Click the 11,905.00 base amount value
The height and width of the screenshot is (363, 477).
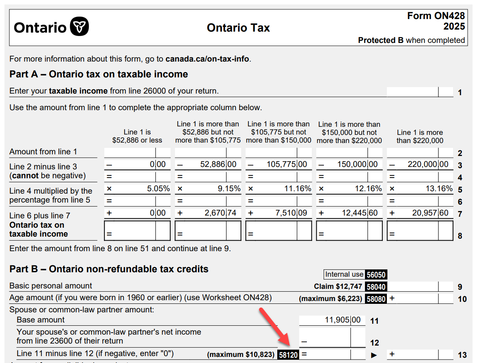(343, 320)
